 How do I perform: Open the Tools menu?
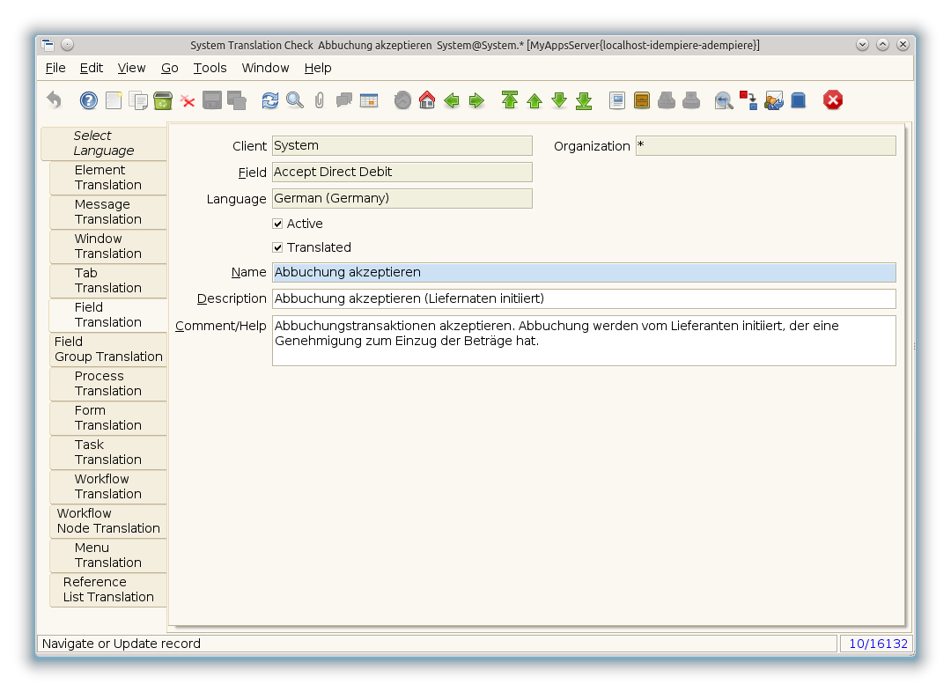point(210,68)
